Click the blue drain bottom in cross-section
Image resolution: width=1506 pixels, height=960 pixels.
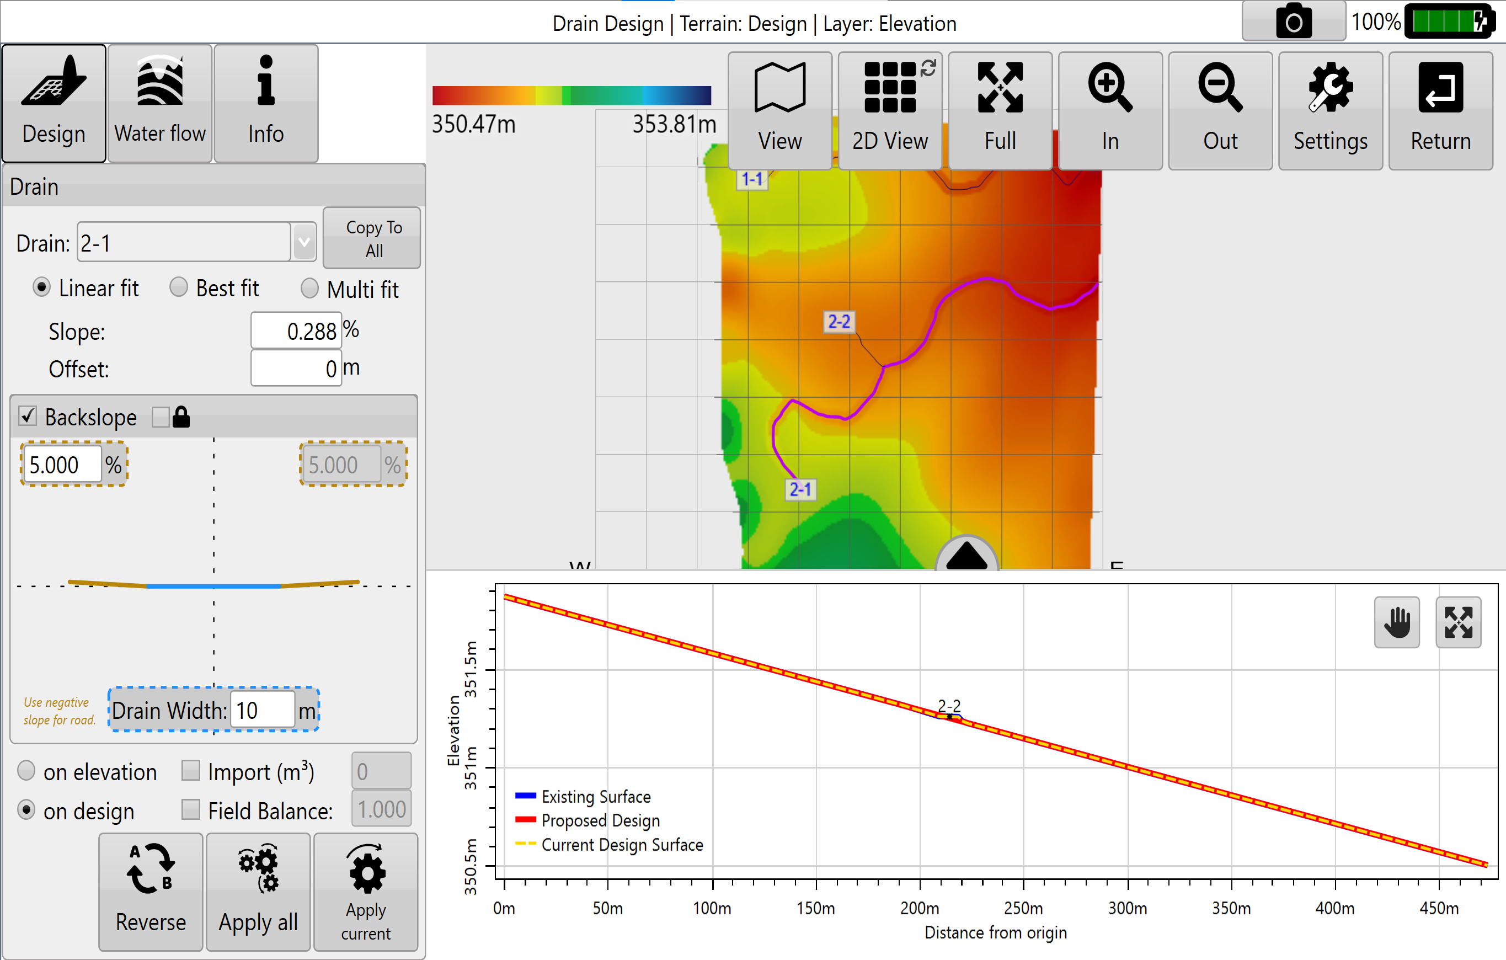pyautogui.click(x=214, y=586)
